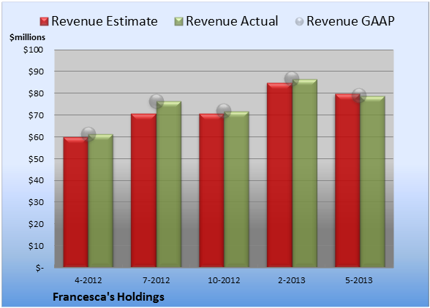The width and height of the screenshot is (430, 308).
Task: Click the green Revenue Actual legend swatch
Action: pos(178,22)
